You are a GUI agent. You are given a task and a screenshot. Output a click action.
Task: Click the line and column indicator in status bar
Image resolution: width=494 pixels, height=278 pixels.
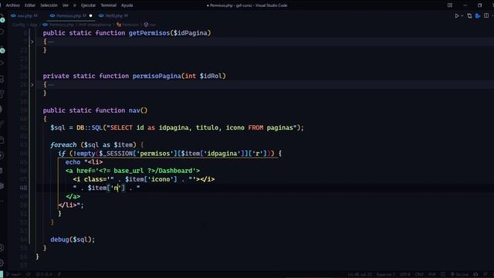tap(360, 275)
